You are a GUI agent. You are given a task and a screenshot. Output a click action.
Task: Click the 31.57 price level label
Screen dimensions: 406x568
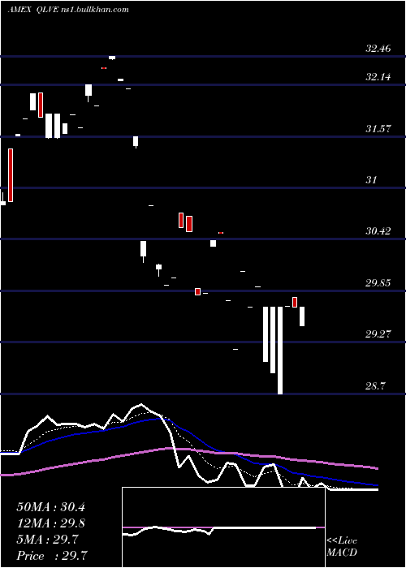[x=378, y=128]
